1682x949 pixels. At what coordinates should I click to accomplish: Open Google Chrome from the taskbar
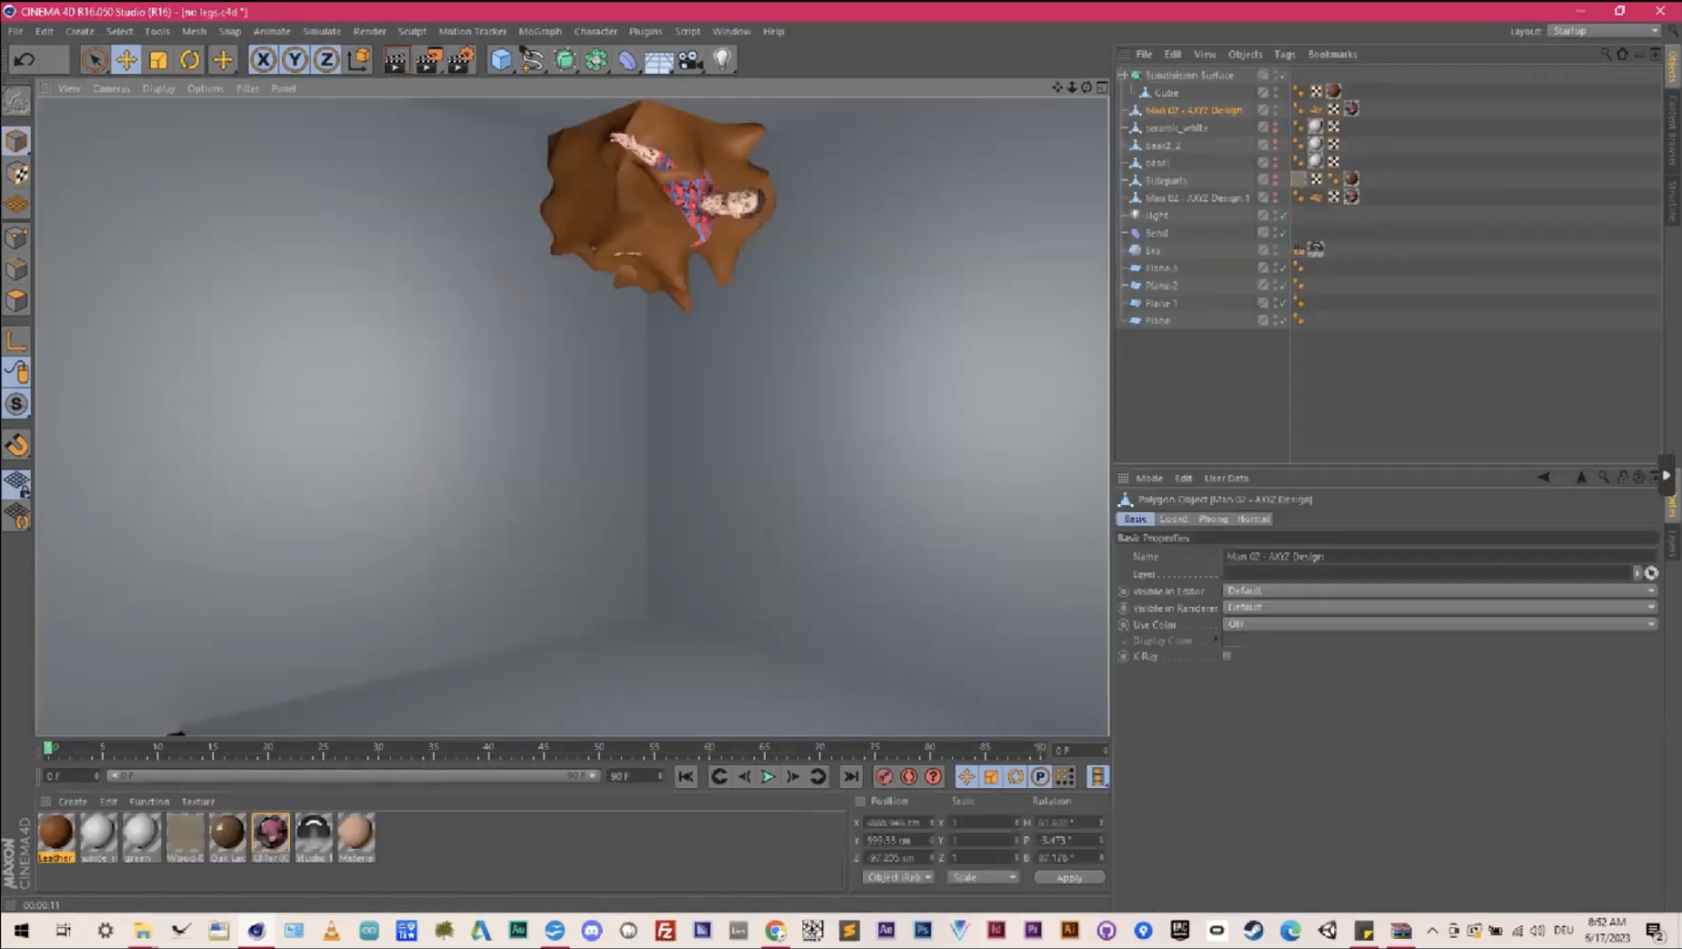(x=775, y=930)
